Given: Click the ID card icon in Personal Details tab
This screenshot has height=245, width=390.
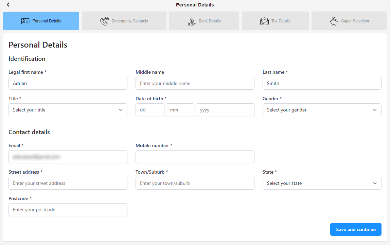Looking at the screenshot, I should tap(25, 21).
